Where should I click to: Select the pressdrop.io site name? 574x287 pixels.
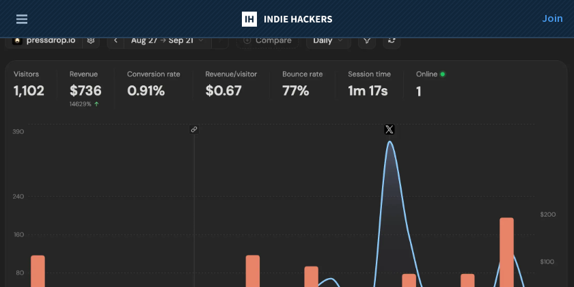(51, 40)
